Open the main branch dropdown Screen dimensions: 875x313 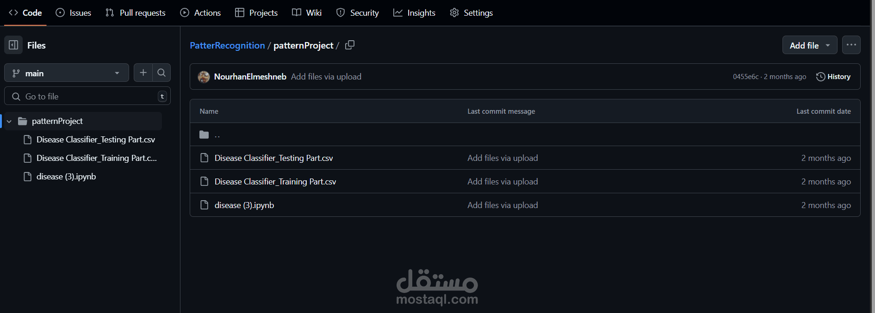coord(67,73)
